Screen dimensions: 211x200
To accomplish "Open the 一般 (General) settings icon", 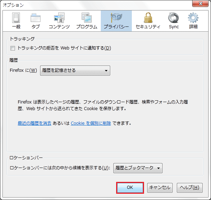I will (16, 21).
